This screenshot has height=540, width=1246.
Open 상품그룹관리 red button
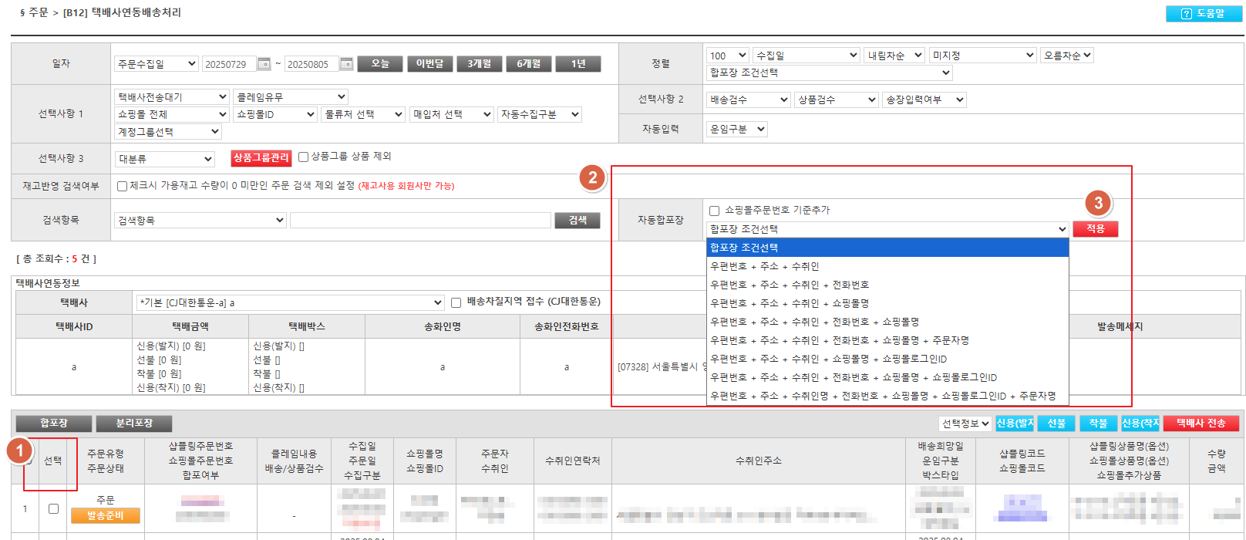[x=261, y=157]
